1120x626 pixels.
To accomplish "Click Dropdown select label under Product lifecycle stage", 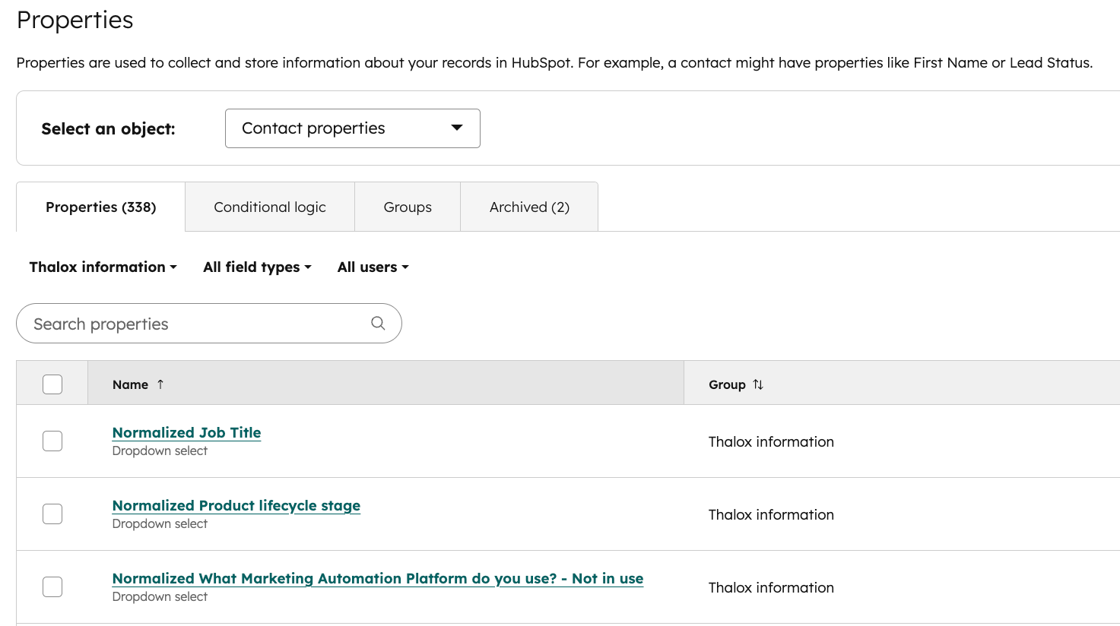I will [160, 523].
